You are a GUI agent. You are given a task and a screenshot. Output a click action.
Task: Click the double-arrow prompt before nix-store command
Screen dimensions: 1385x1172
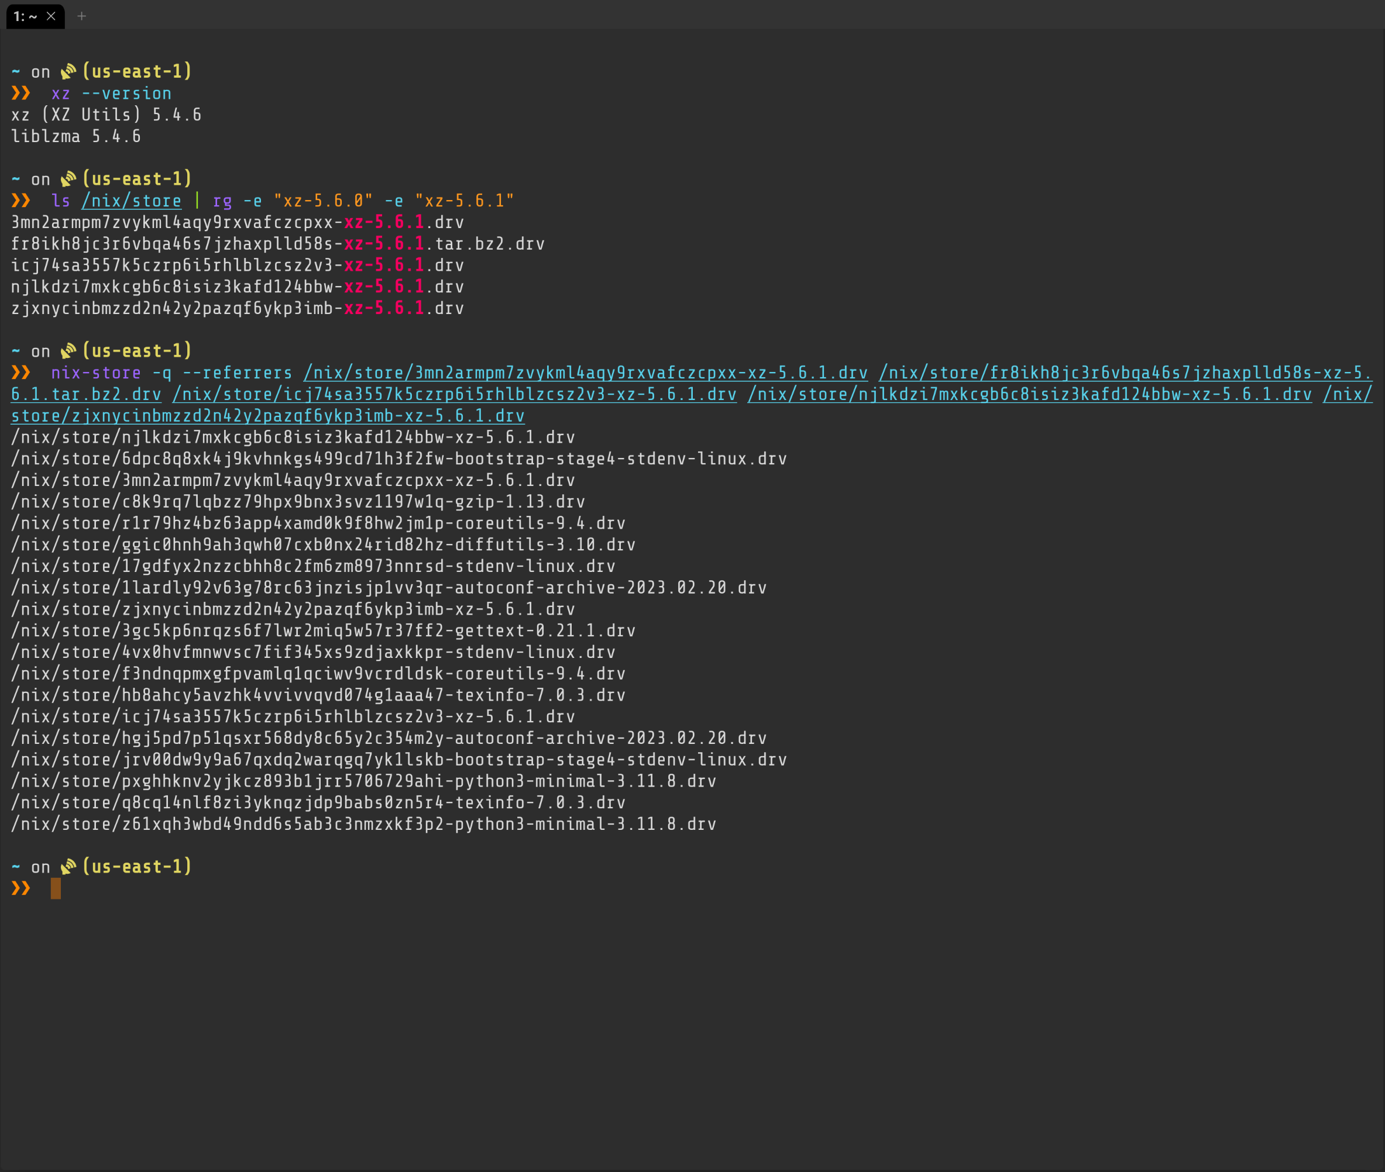21,373
